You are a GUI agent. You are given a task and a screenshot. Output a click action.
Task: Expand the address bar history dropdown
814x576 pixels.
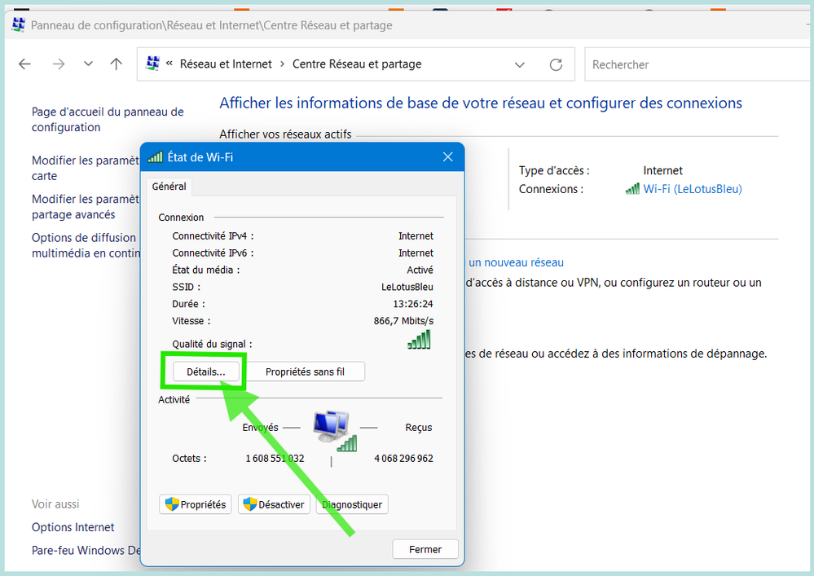pos(520,64)
